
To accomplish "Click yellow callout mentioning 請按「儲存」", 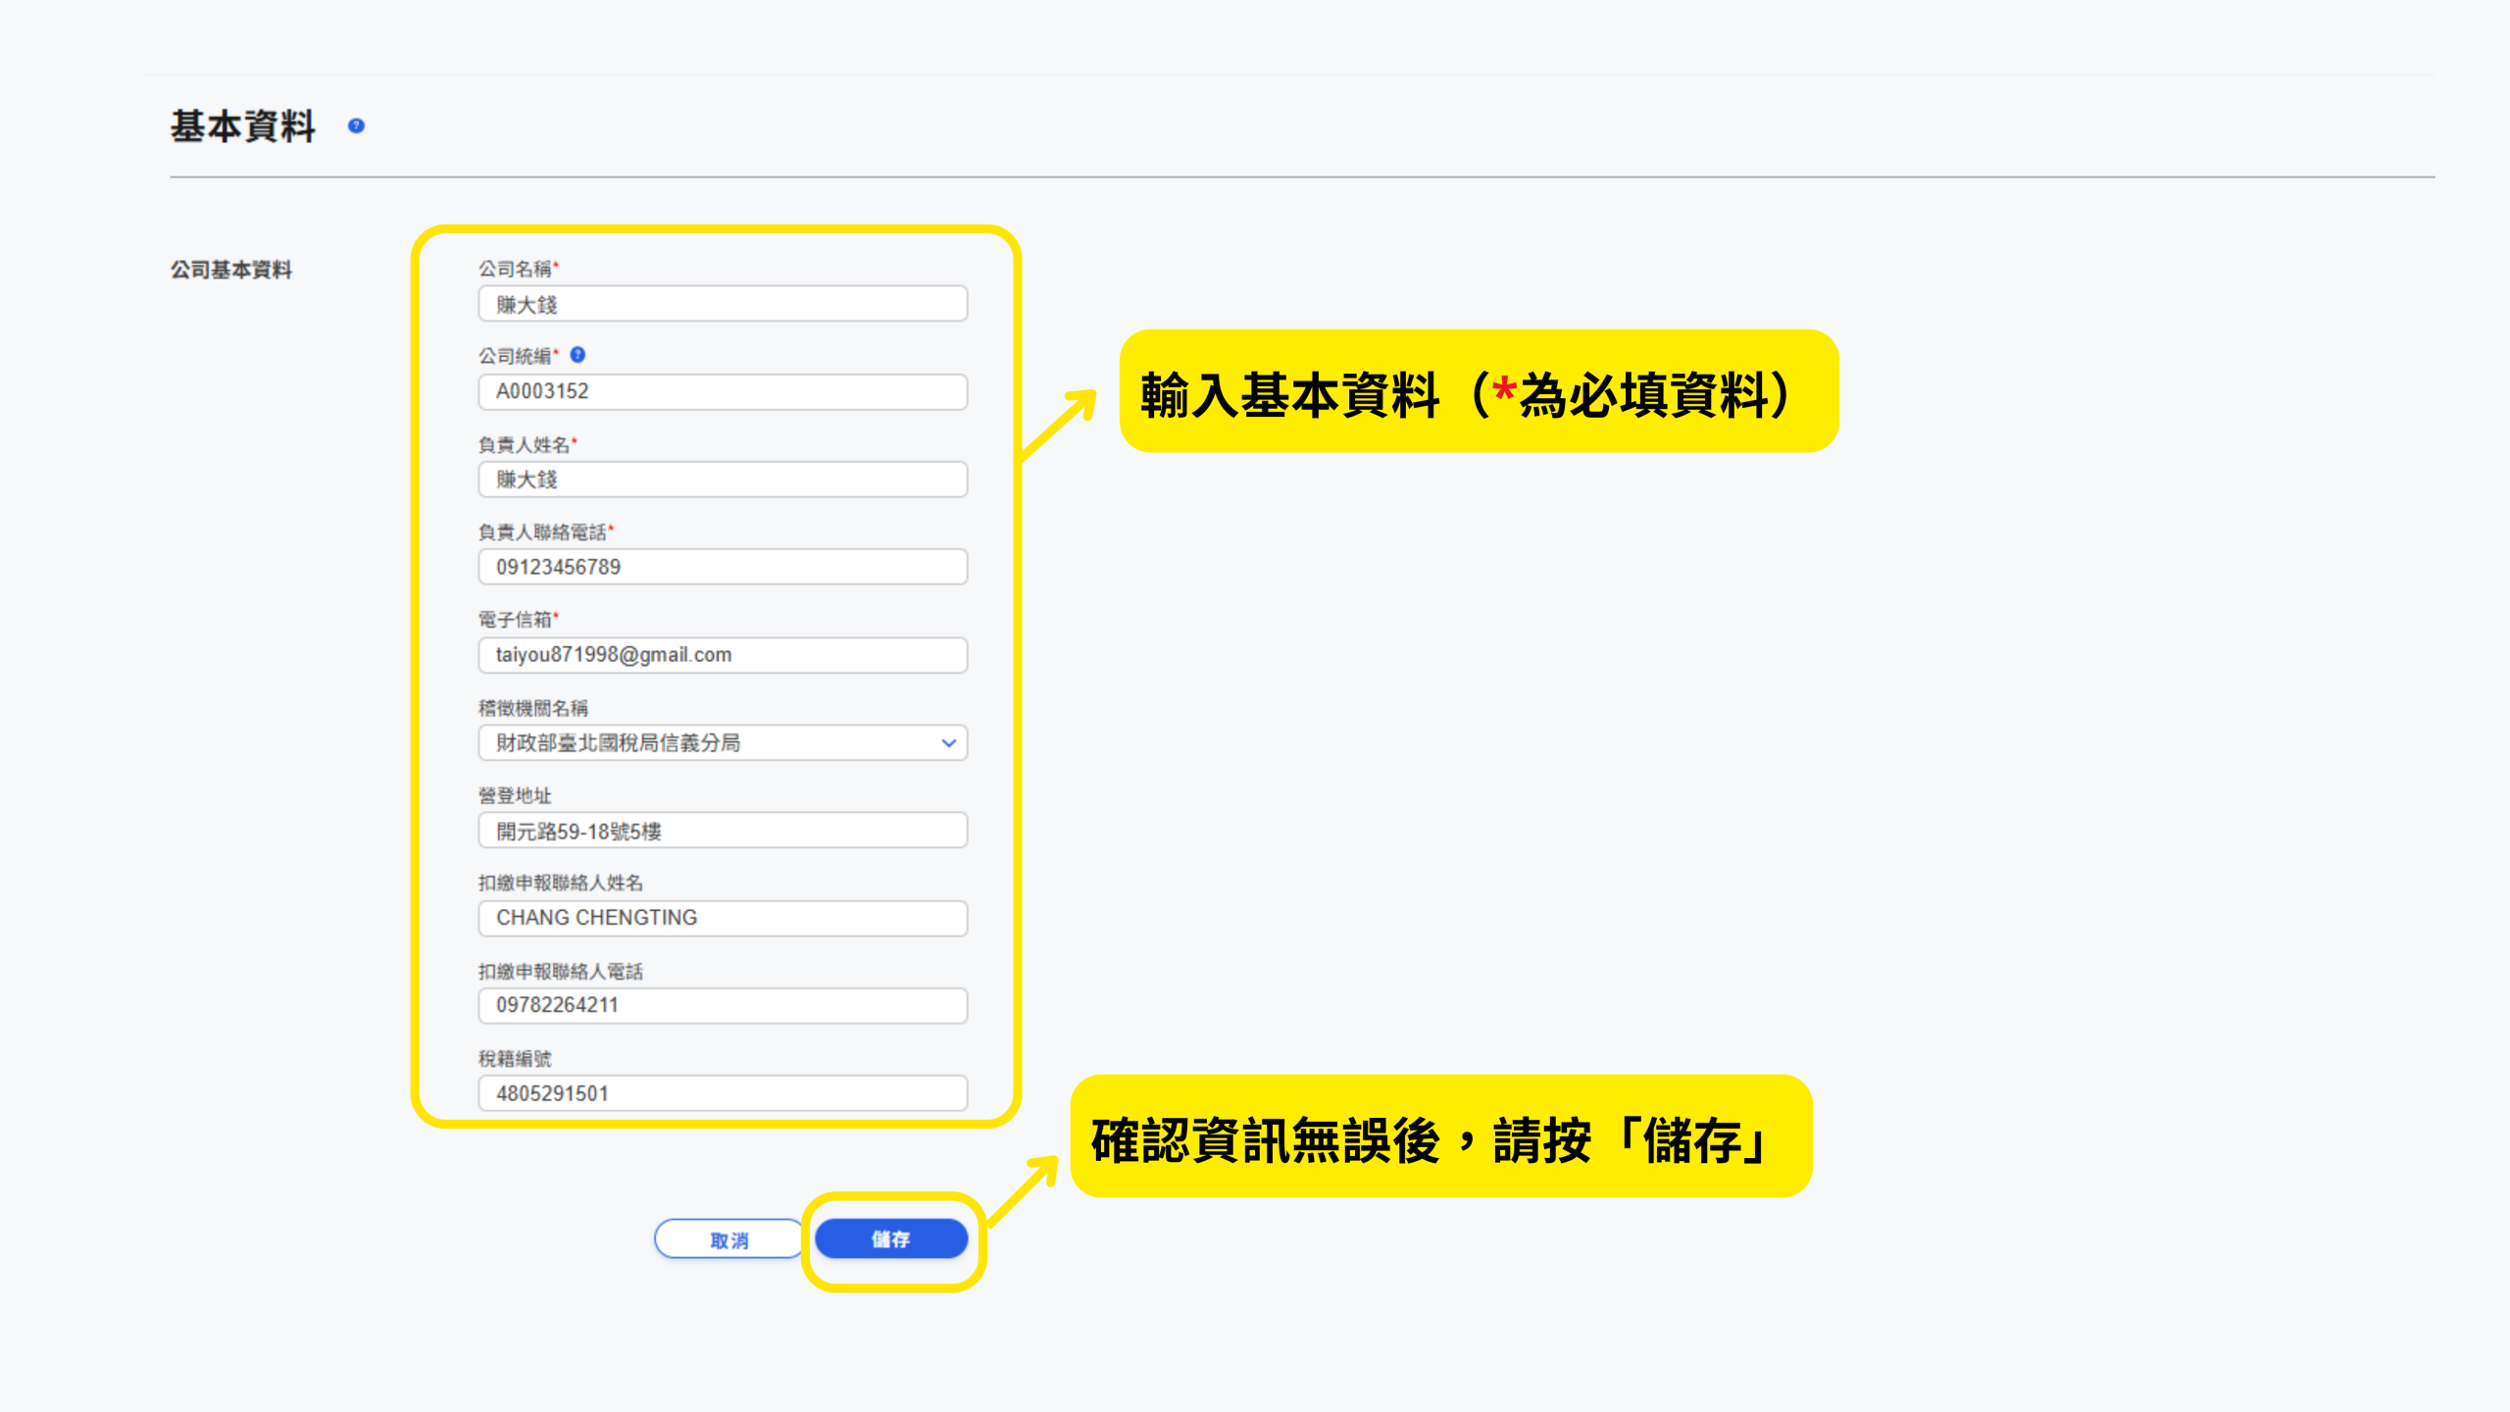I will click(x=1440, y=1136).
